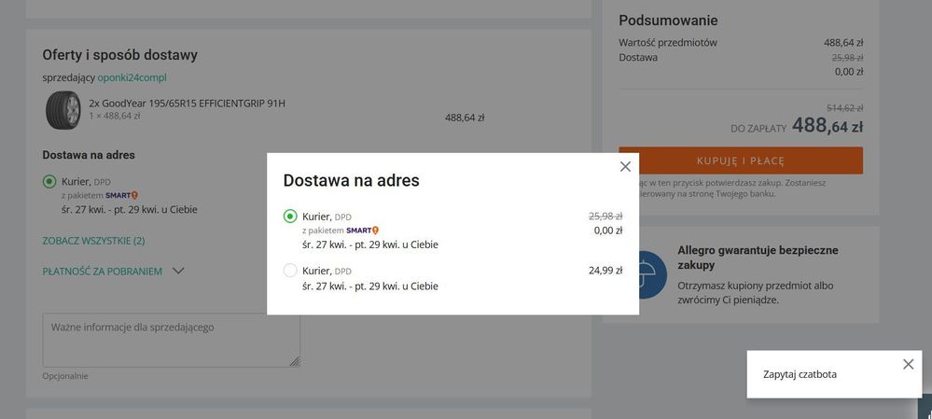Click the resize handle of seller message box
The height and width of the screenshot is (419, 932).
pyautogui.click(x=295, y=361)
